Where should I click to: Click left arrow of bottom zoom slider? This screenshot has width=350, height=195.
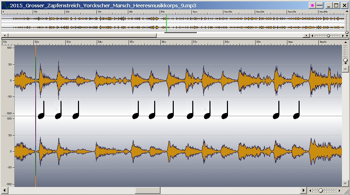[x=310, y=190]
